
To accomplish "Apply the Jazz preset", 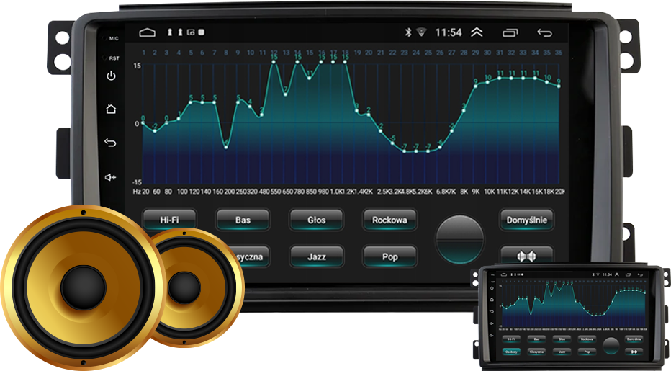I will (316, 256).
